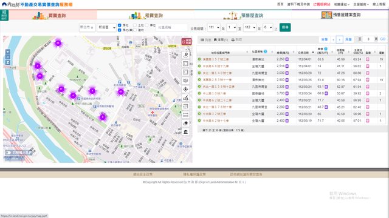Click GO to jump to the page
Screen dimensions: 389x218
[383, 39]
